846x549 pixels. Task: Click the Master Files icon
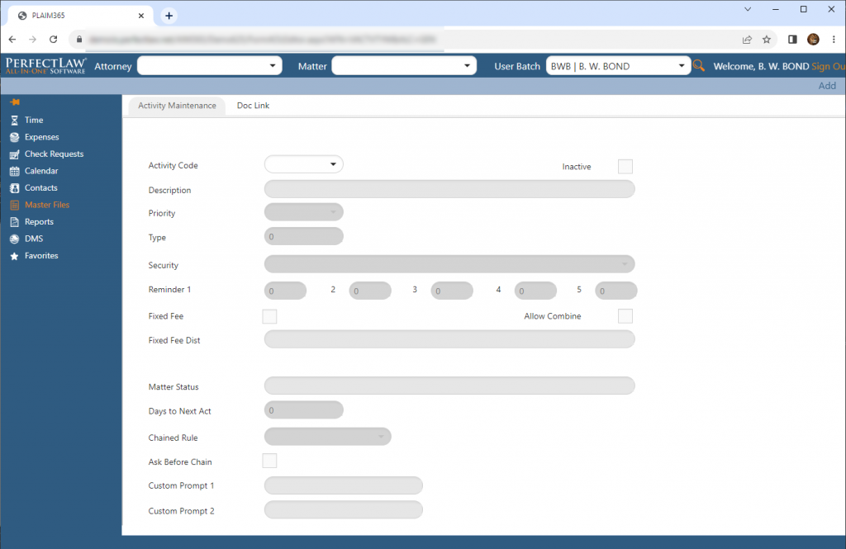15,205
